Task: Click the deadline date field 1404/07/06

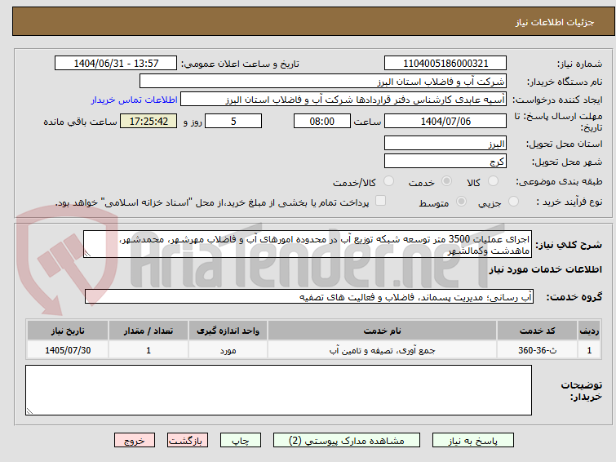Action: 445,121
